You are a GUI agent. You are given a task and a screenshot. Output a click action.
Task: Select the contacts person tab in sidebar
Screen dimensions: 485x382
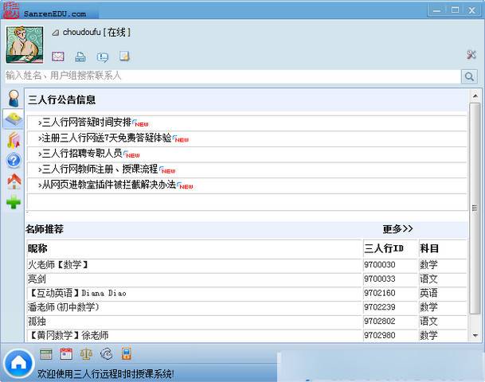coord(14,99)
